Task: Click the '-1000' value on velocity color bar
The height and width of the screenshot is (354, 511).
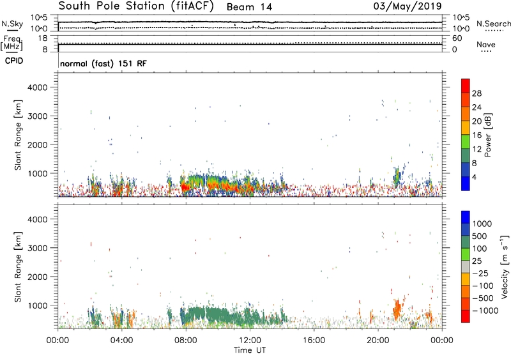Action: coord(485,311)
